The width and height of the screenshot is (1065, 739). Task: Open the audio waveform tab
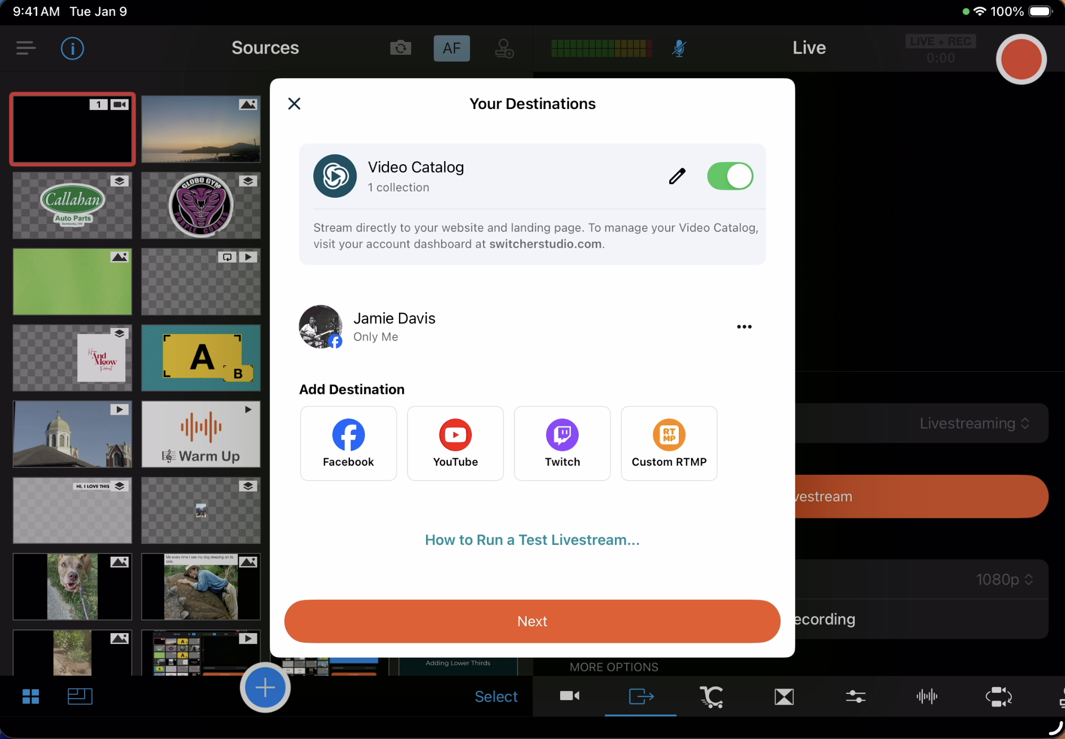[926, 696]
